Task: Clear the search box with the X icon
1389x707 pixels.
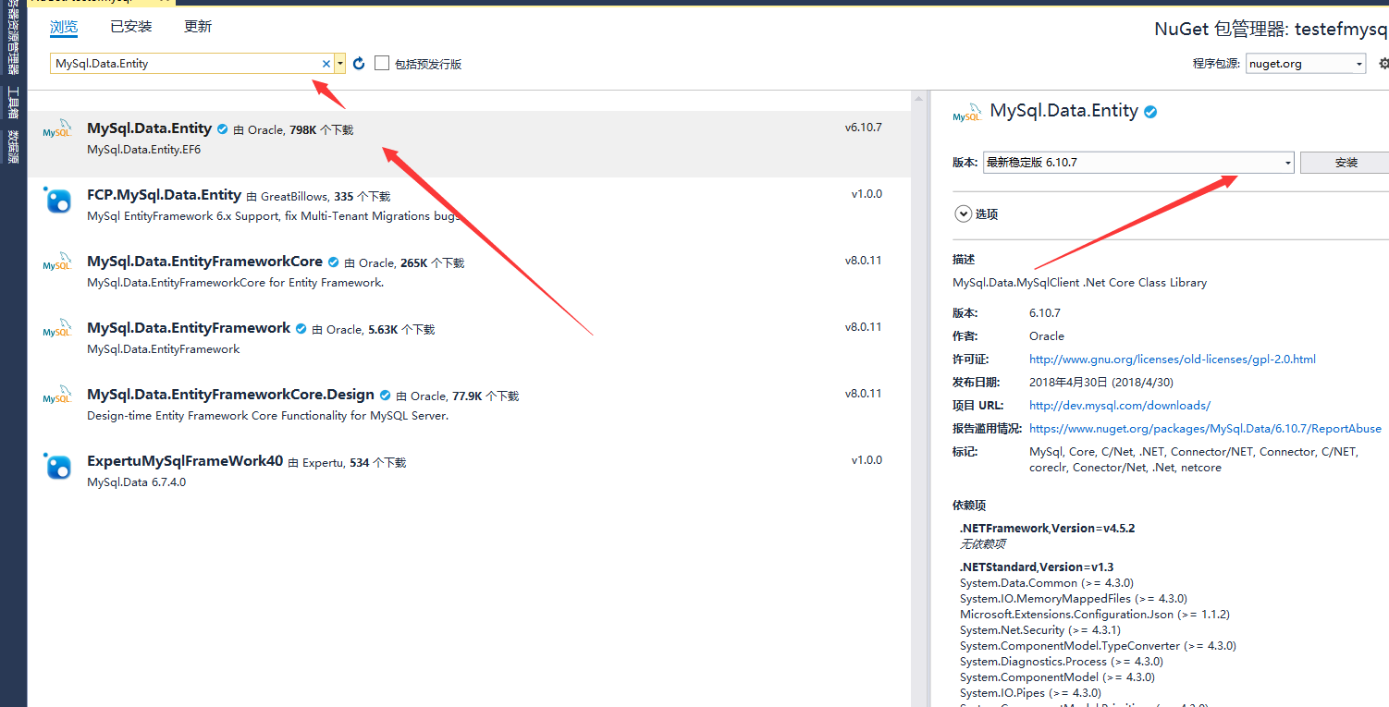Action: click(326, 64)
